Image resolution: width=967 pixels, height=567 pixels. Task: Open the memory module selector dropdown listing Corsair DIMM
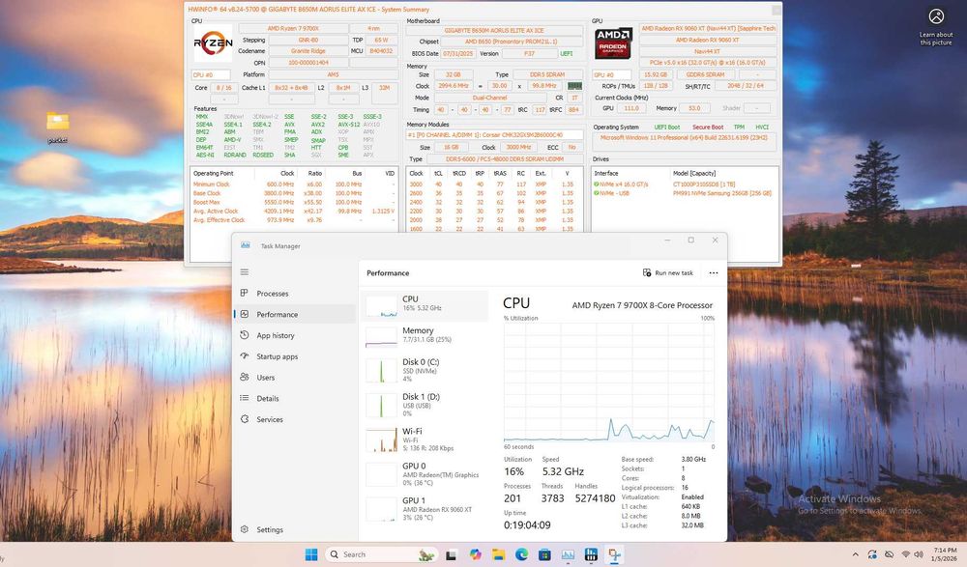(x=494, y=134)
